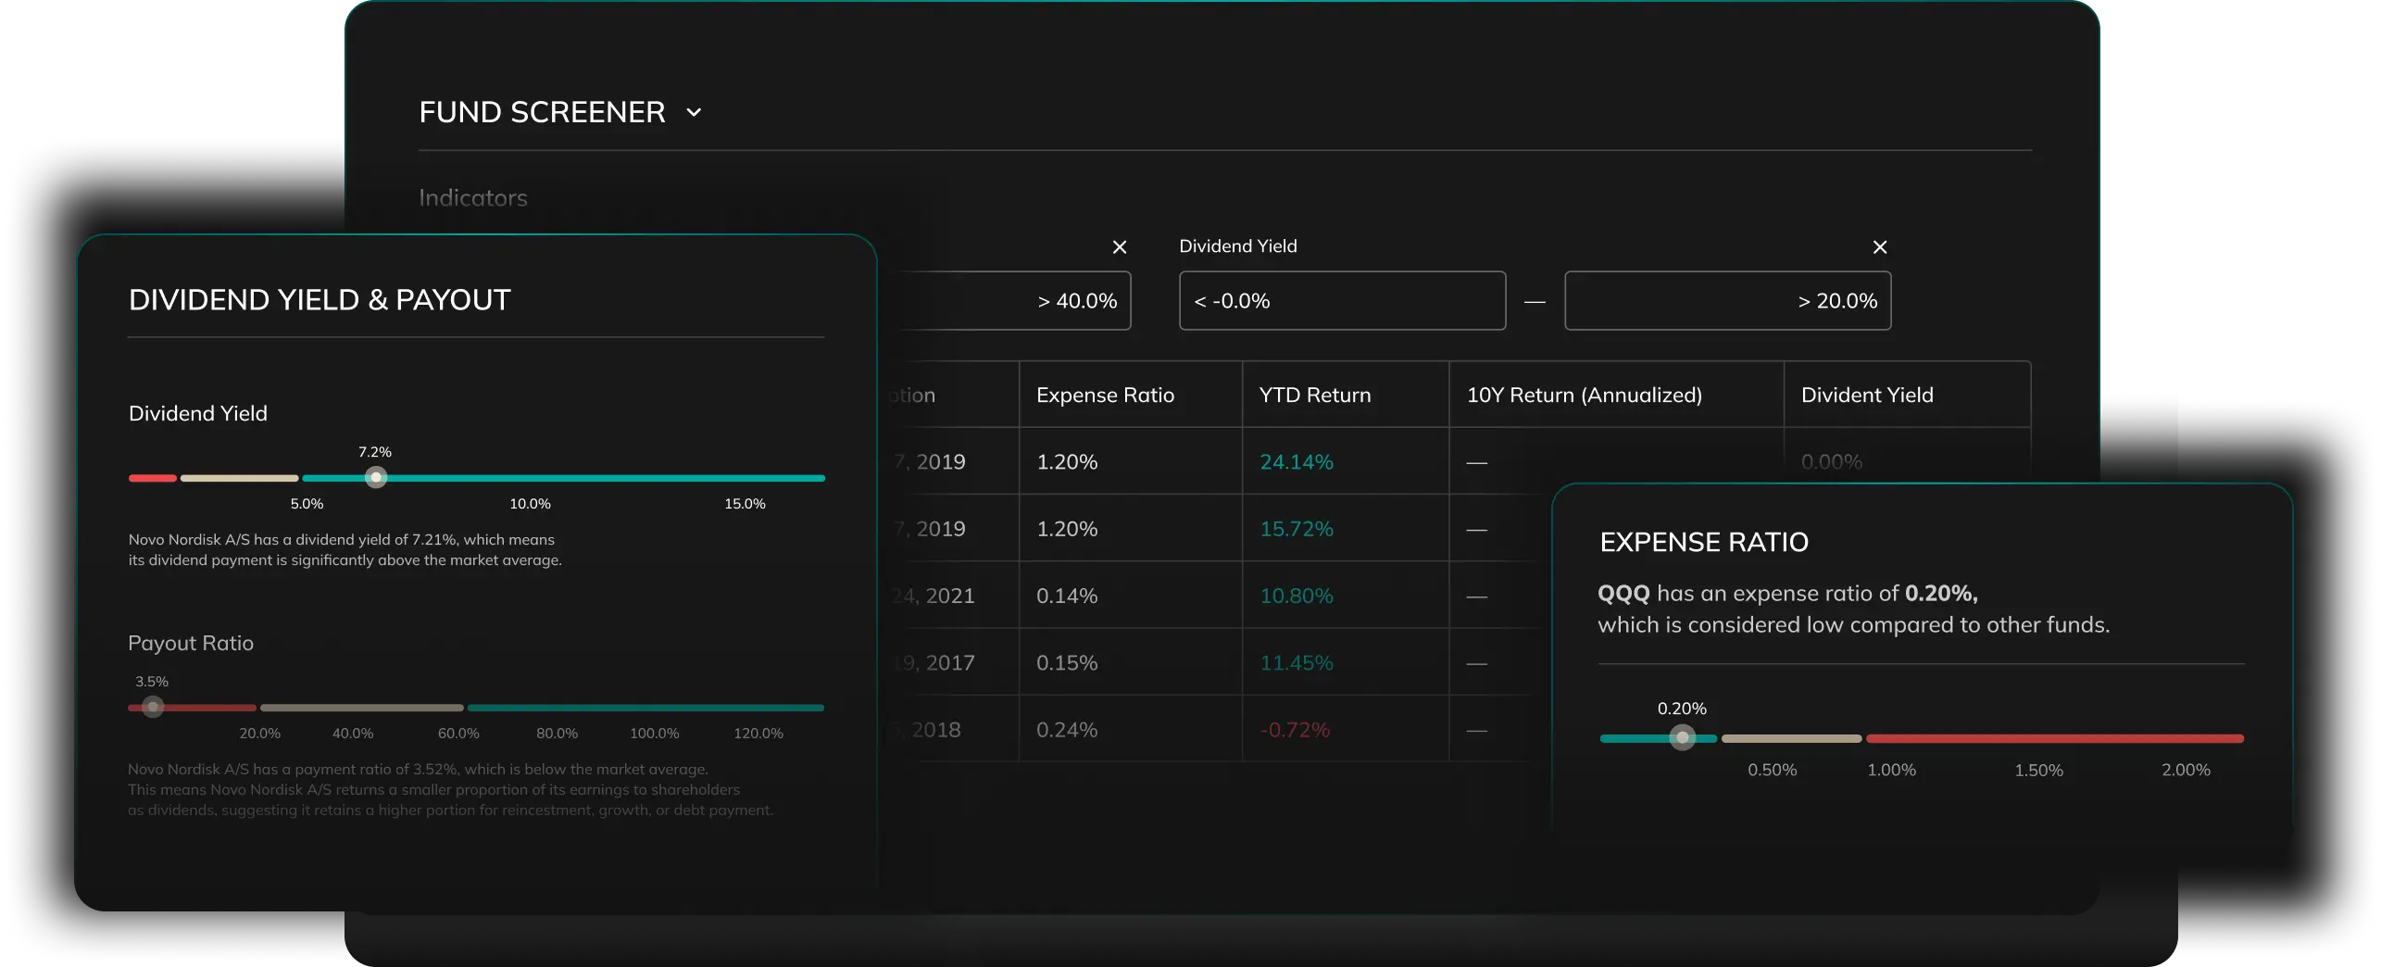Sort by YTD Return column header
2381x967 pixels.
point(1314,396)
